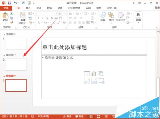Open font color dropdown arrow
Viewport: 160px width, 119px height.
click(42, 23)
